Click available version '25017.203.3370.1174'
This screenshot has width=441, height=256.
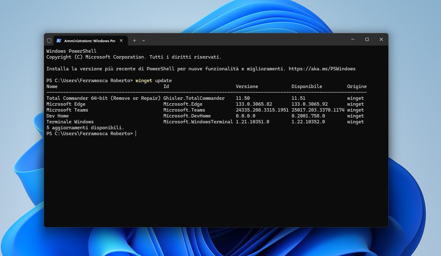[x=318, y=110]
